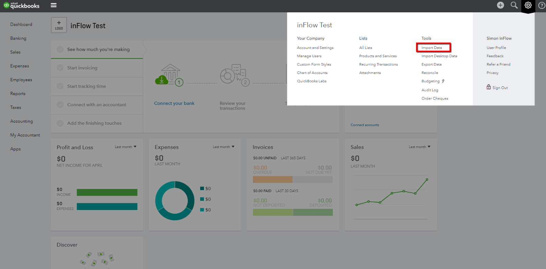Toggle Add the finishing touches check circle
This screenshot has width=546, height=269.
[x=60, y=123]
